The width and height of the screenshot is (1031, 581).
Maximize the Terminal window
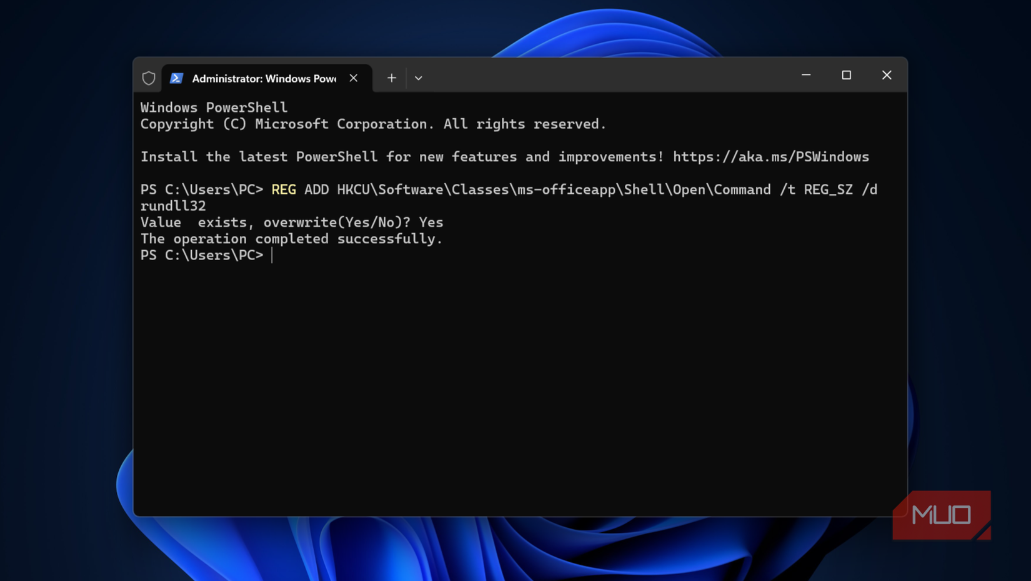pyautogui.click(x=847, y=75)
